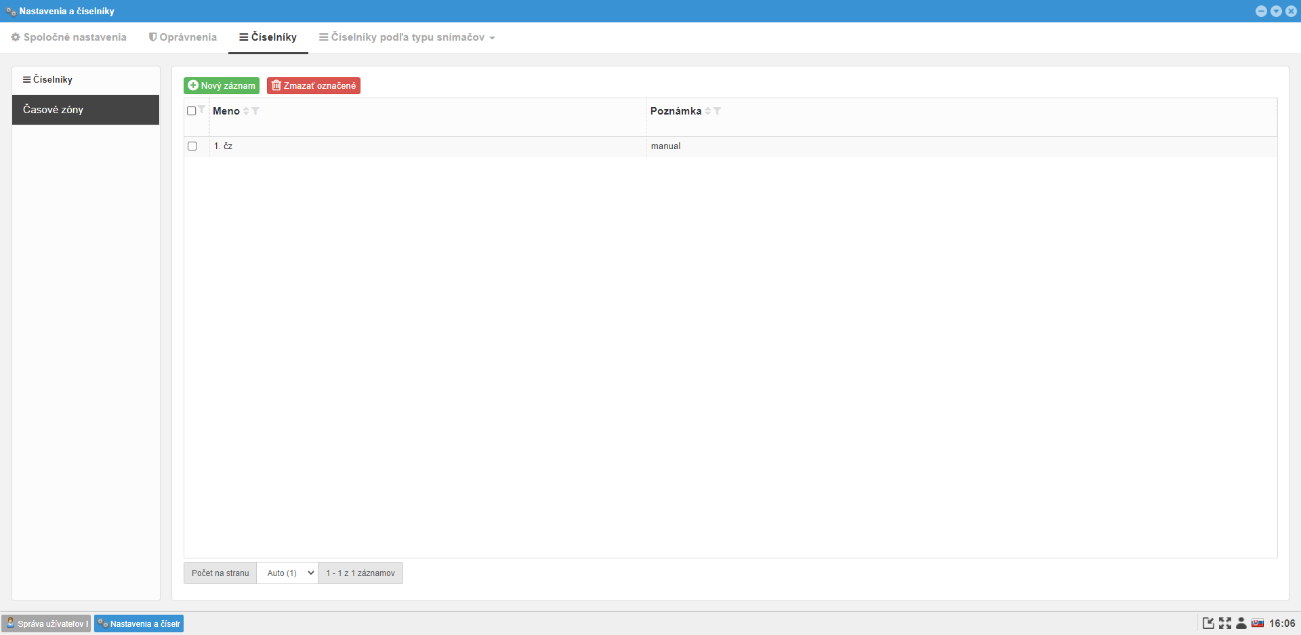Viewport: 1301px width, 635px height.
Task: Click Nastavenia a číselníky taskbar button
Action: click(139, 624)
